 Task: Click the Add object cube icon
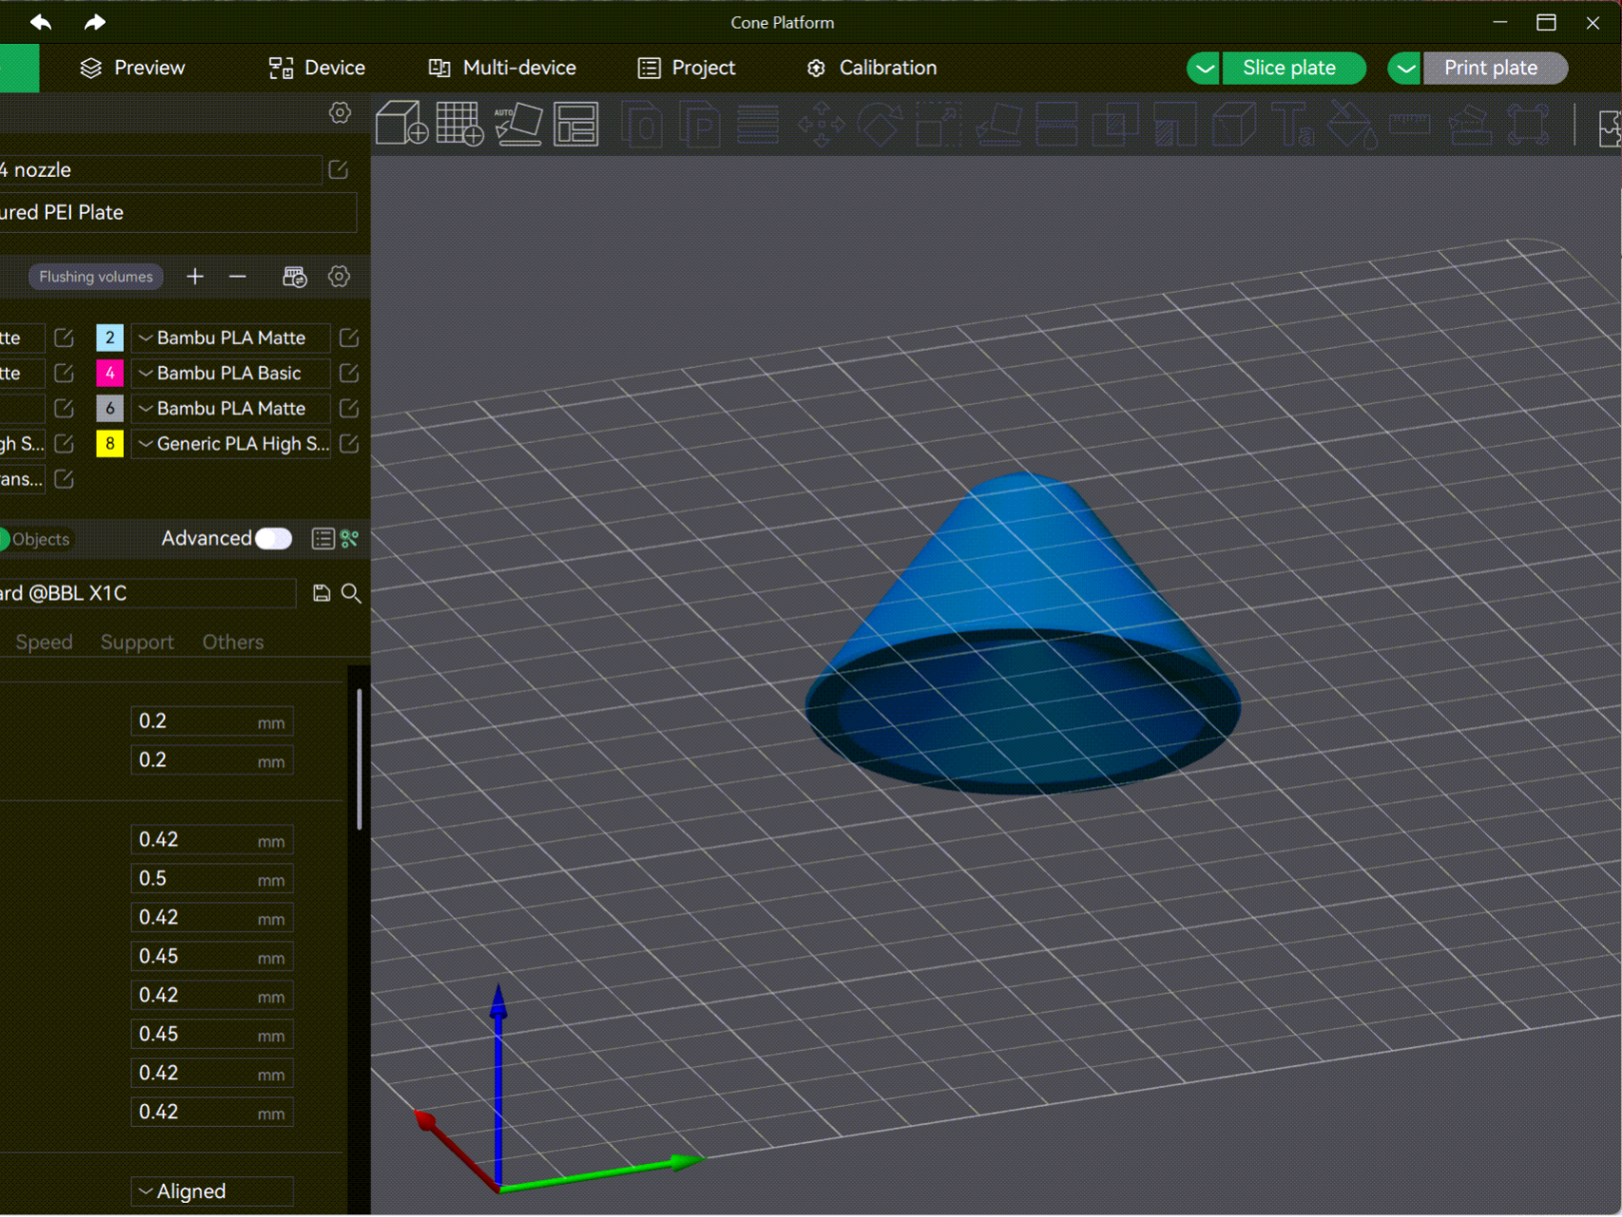(x=401, y=124)
